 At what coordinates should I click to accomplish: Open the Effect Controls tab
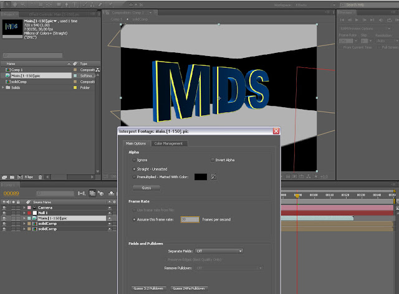click(x=54, y=14)
